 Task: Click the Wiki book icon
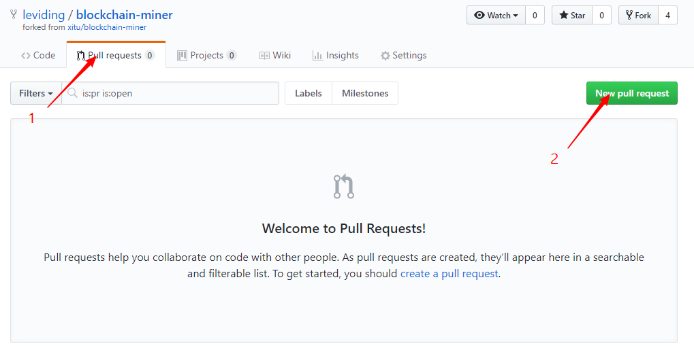coord(264,56)
